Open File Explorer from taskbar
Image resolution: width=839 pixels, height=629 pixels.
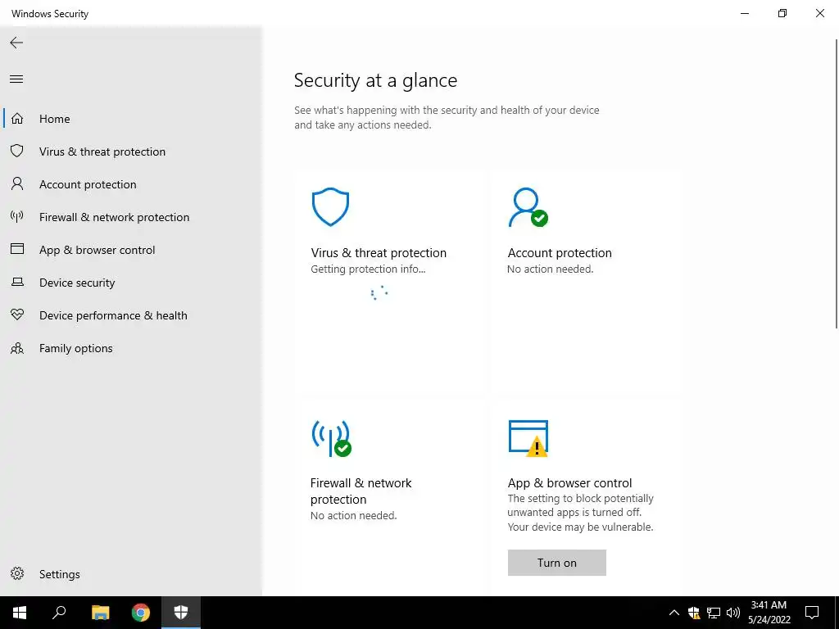[x=100, y=613]
